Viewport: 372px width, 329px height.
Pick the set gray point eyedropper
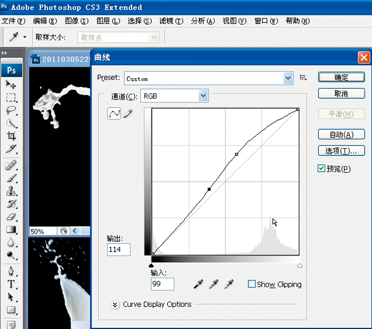(x=213, y=284)
